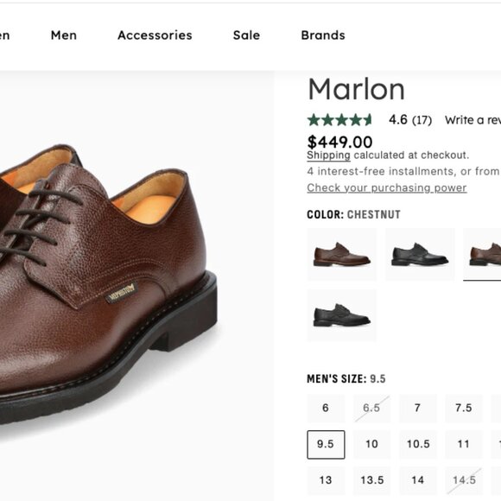501x501 pixels.
Task: Go to the Sale section
Action: pos(246,35)
